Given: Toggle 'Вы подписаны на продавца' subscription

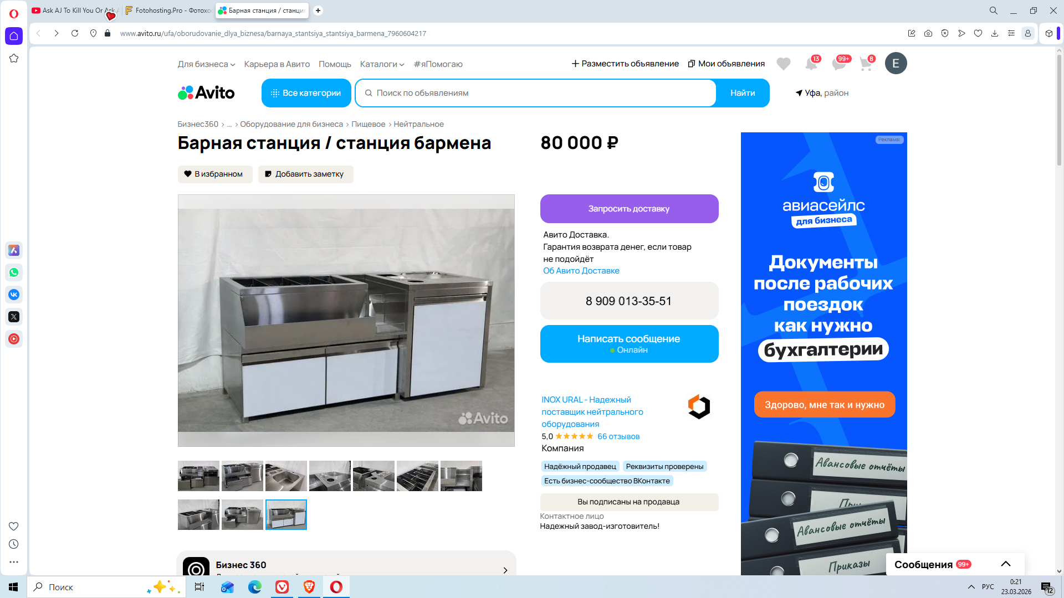Looking at the screenshot, I should point(628,502).
